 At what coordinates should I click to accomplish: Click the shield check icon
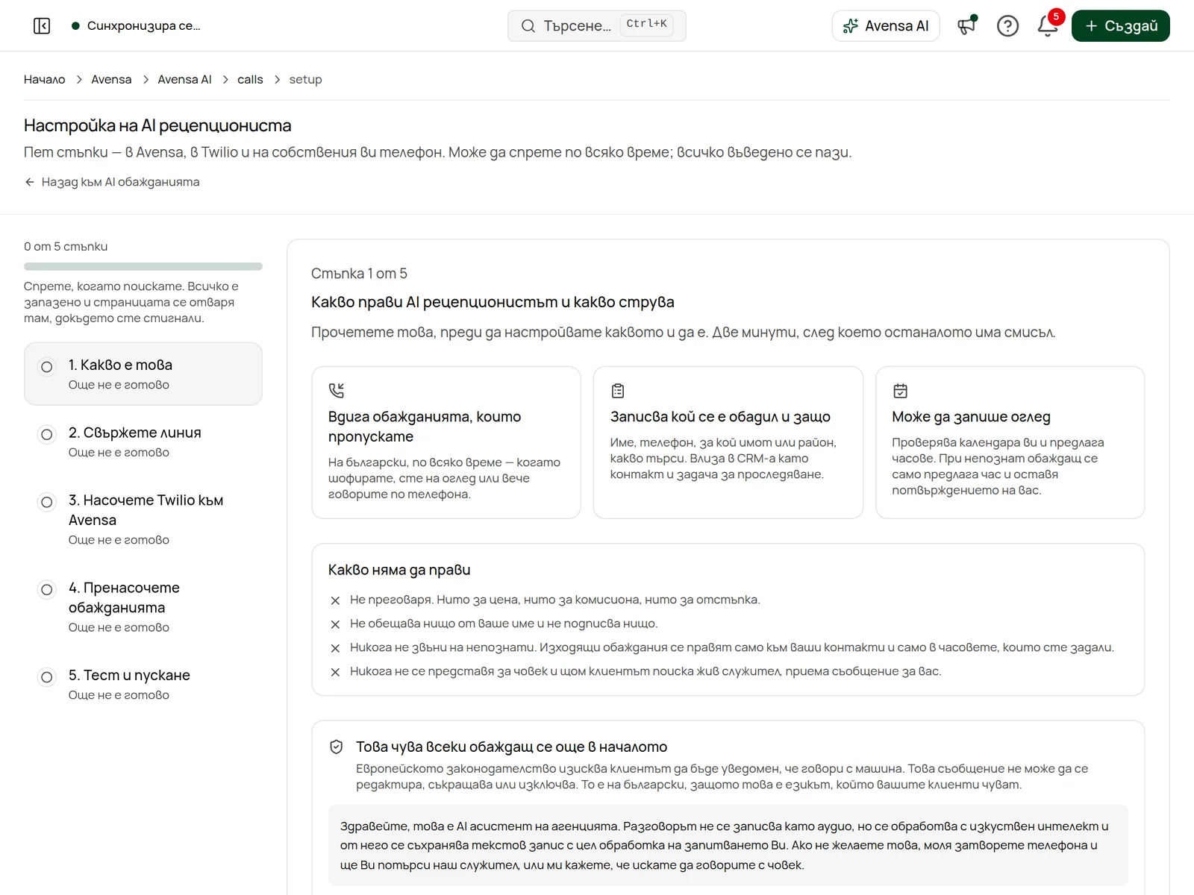click(x=337, y=747)
